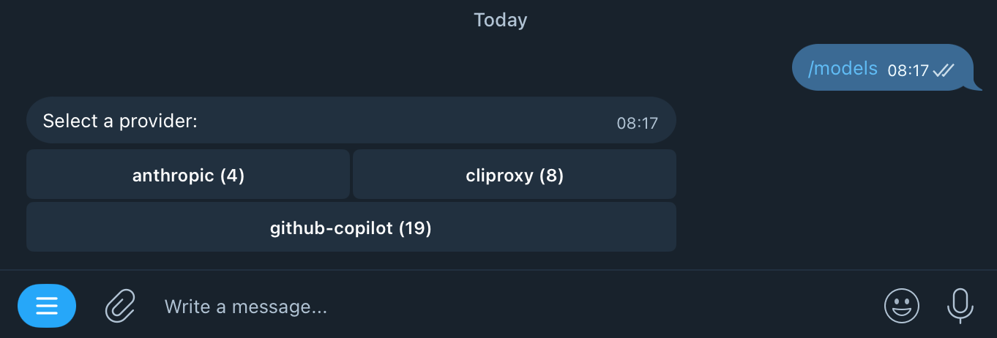
Task: Open the bot commands menu button
Action: tap(47, 306)
